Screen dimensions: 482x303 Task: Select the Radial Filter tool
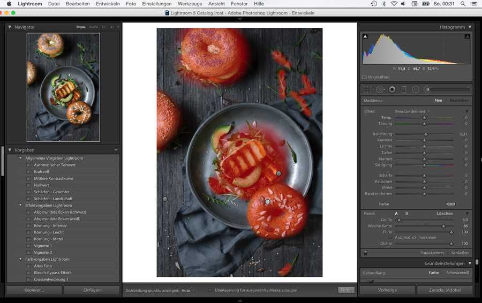click(416, 89)
